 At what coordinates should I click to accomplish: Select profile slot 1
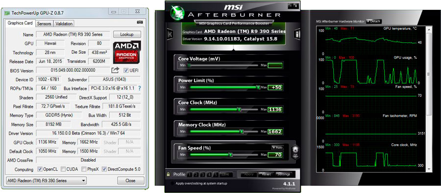point(190,174)
